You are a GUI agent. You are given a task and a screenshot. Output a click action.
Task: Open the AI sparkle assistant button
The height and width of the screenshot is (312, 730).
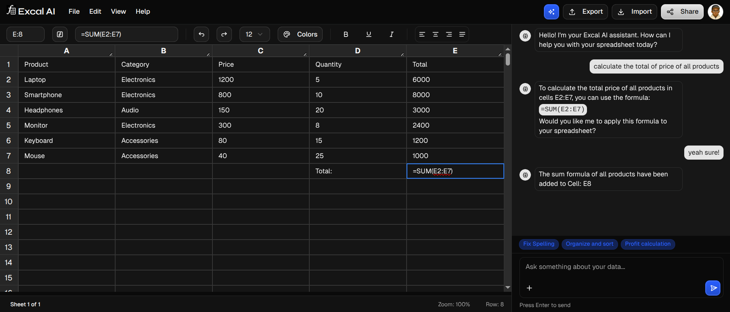tap(551, 12)
